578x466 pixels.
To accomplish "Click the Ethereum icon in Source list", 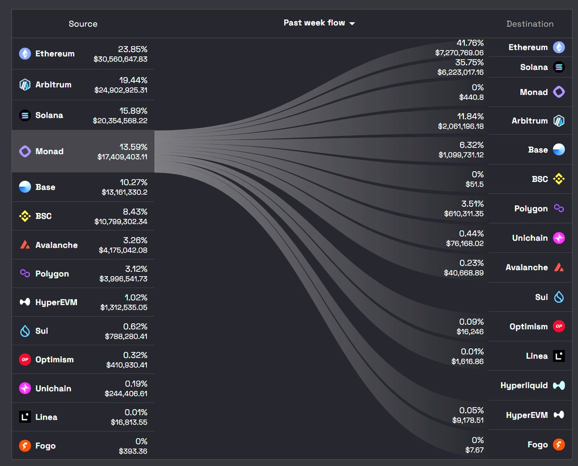I will (25, 53).
